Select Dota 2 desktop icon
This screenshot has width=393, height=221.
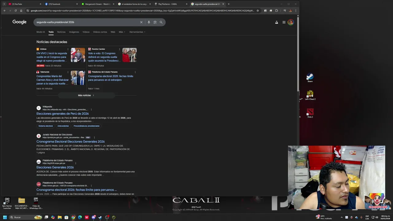point(310,113)
